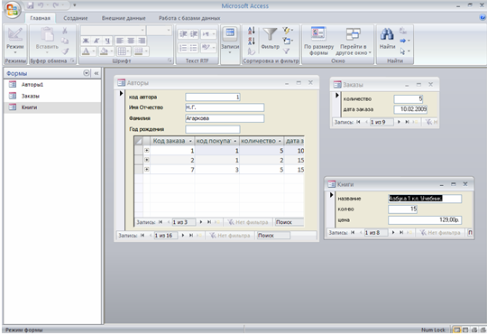487x335 pixels.
Task: Go to next record in Заказы window
Action: (399, 122)
